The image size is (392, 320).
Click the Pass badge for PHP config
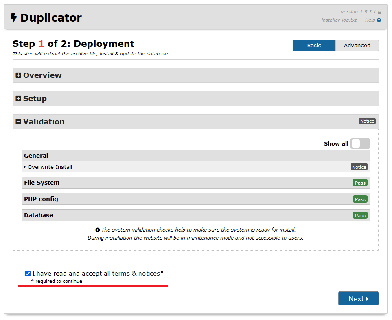360,199
